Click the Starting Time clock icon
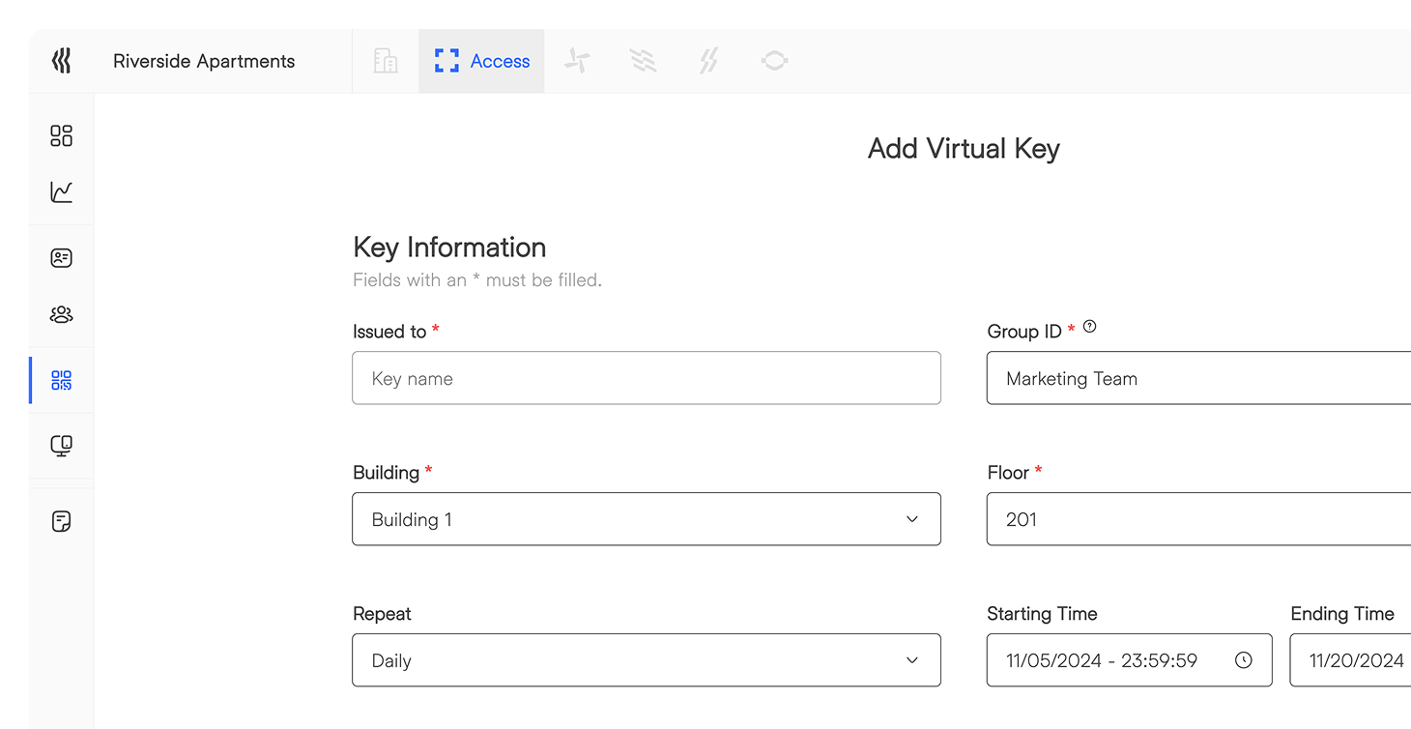The image size is (1411, 729). point(1244,660)
